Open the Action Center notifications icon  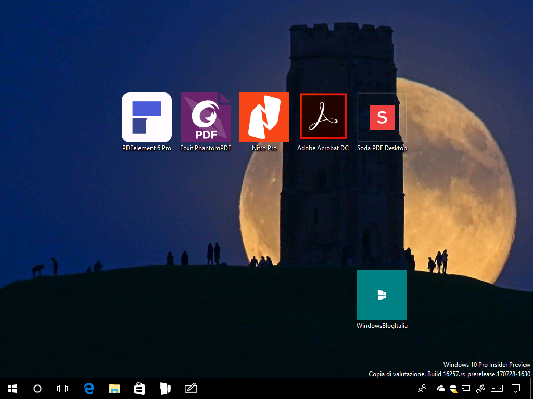(516, 389)
